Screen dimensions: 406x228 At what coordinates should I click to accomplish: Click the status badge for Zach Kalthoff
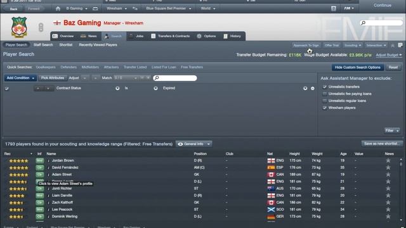pos(39,203)
